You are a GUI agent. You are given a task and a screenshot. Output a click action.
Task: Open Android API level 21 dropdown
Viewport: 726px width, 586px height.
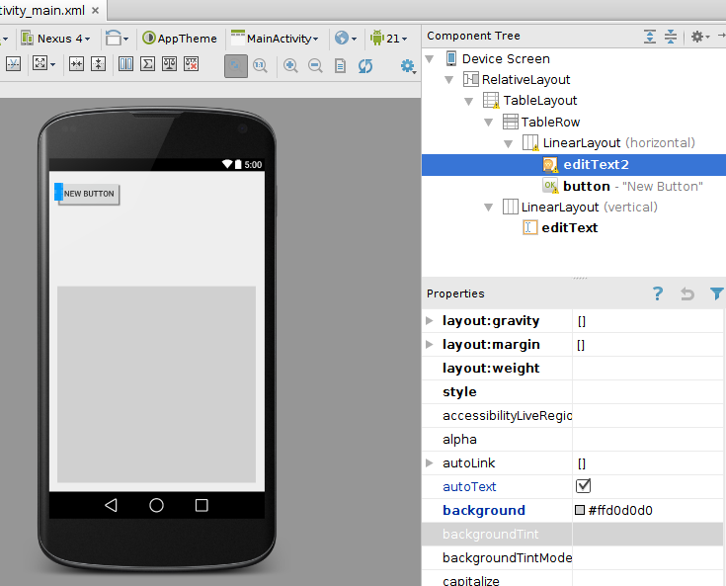[x=388, y=38]
